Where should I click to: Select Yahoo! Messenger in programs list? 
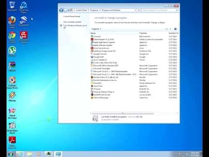pos(134,98)
